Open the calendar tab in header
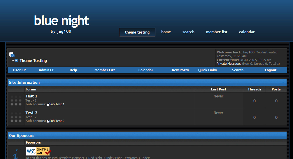 [247, 32]
